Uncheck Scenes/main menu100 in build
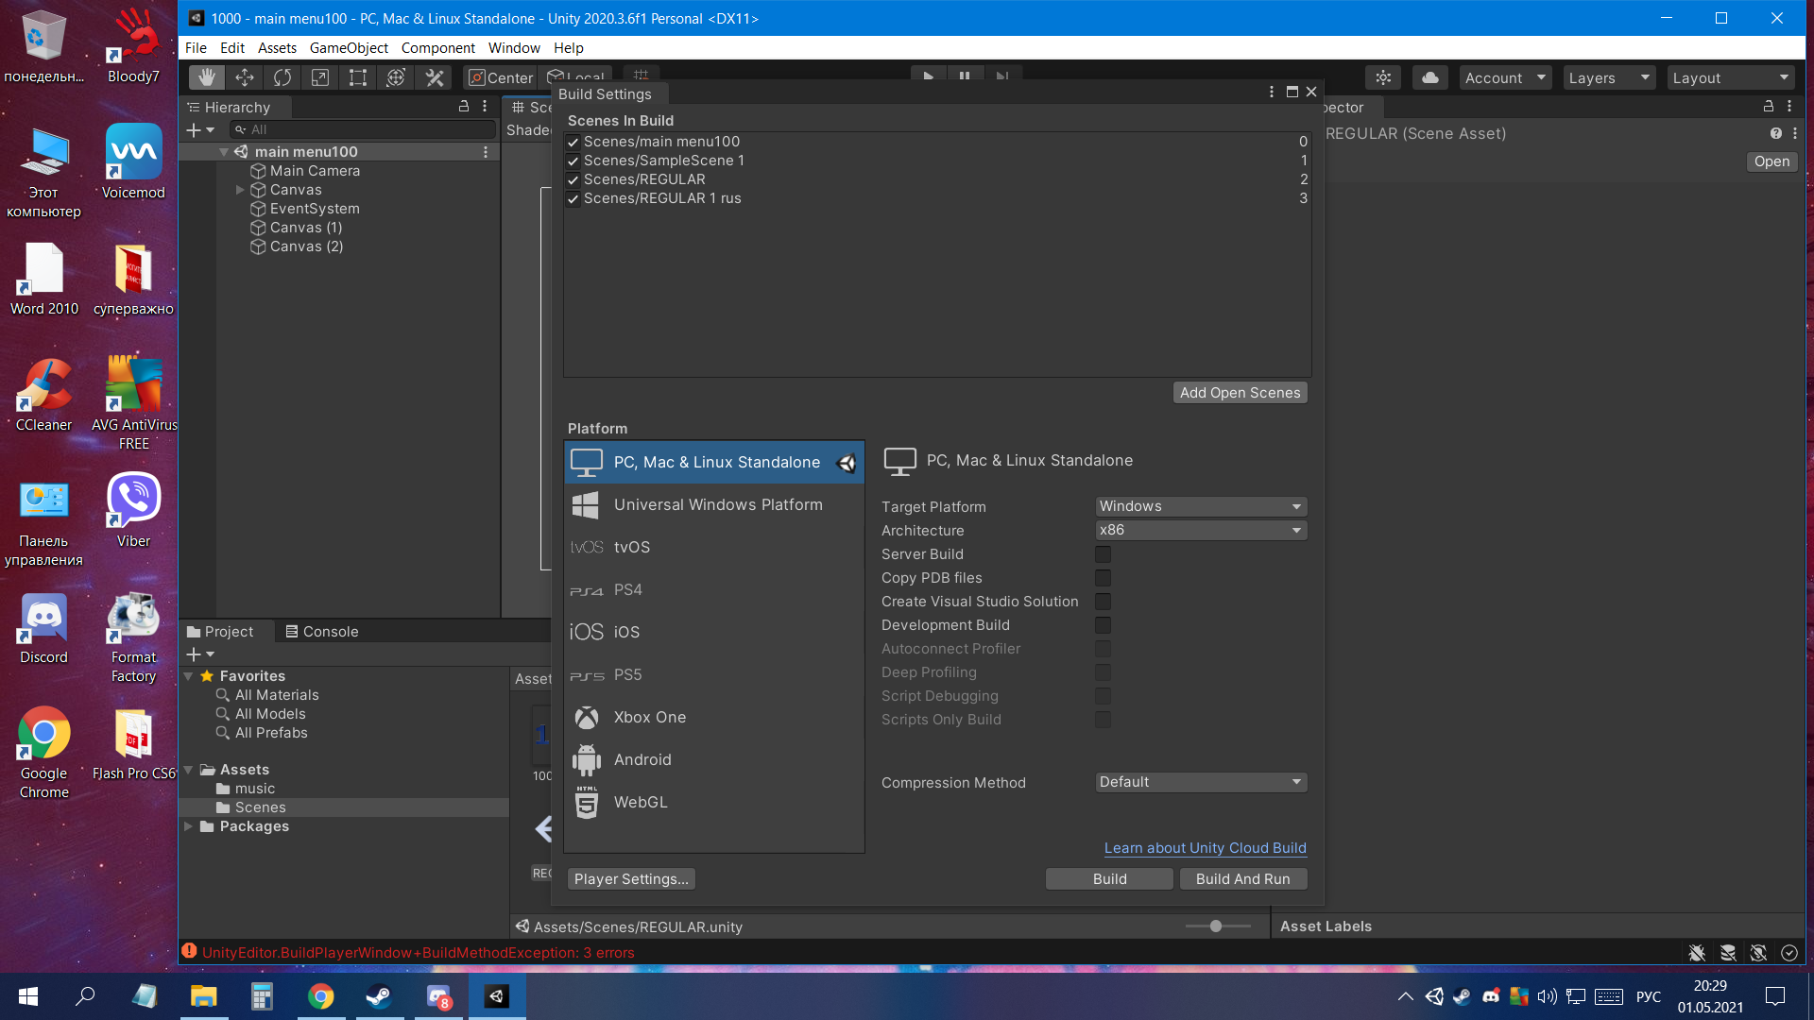 (573, 142)
